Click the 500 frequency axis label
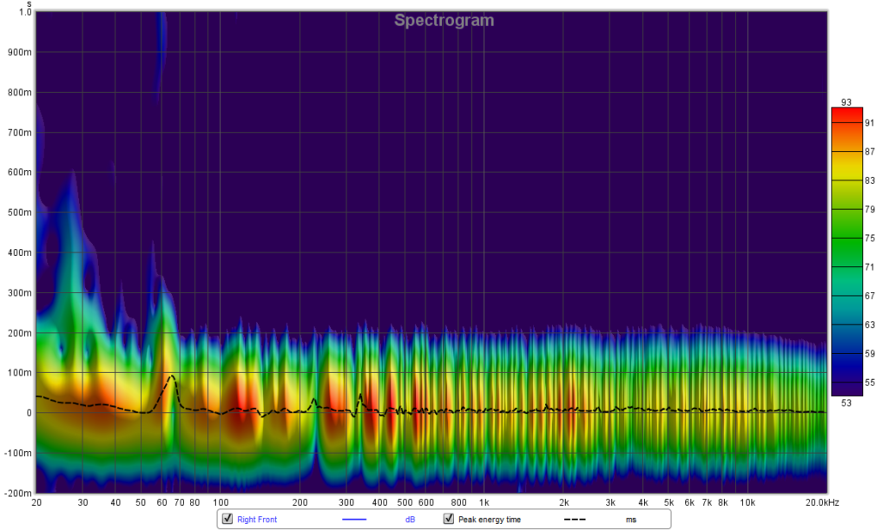This screenshot has height=530, width=889. pos(405,502)
